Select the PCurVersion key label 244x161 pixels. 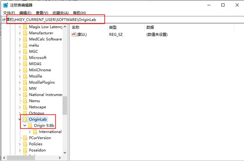point(40,138)
